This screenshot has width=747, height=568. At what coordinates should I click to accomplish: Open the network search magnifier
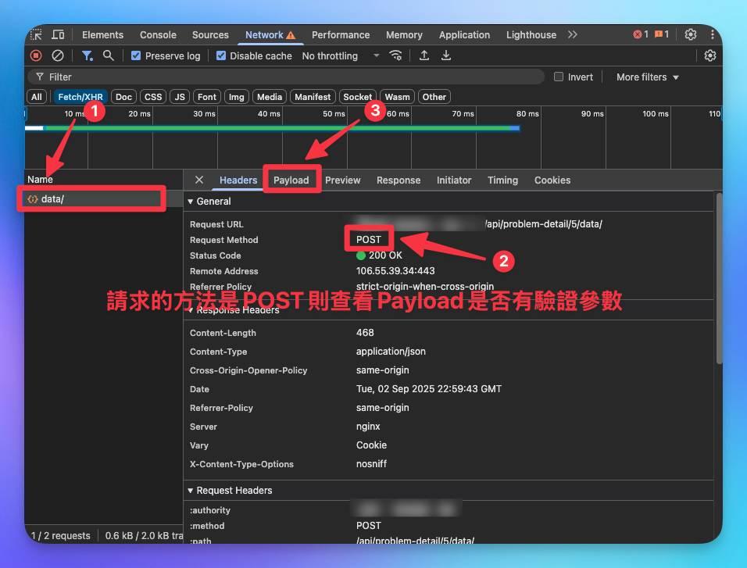pos(109,55)
